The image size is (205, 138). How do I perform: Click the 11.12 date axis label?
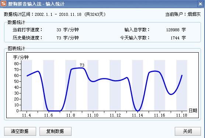tap(115, 115)
